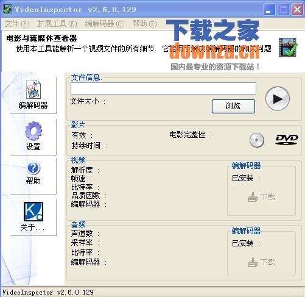Open the 文件(F) menu
The height and width of the screenshot is (297, 305).
pyautogui.click(x=17, y=24)
